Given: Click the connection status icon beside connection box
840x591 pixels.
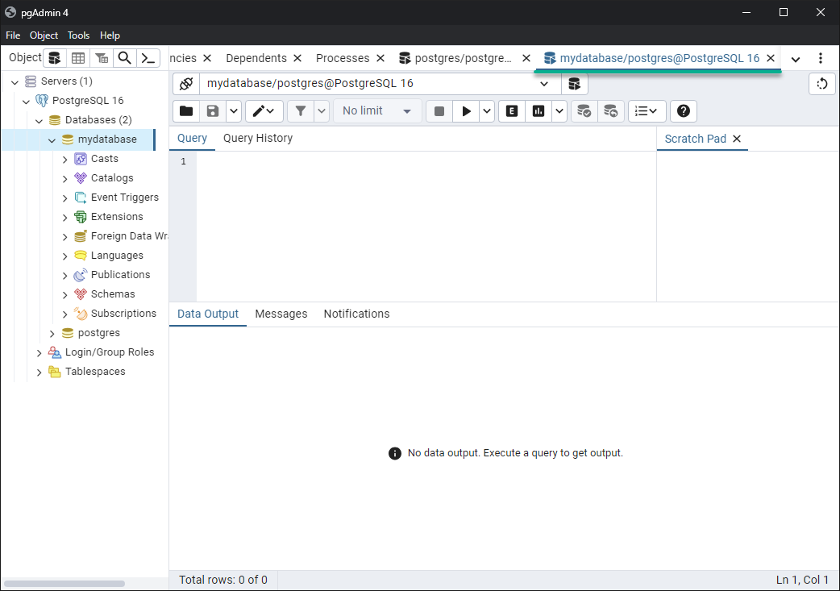Looking at the screenshot, I should (186, 84).
